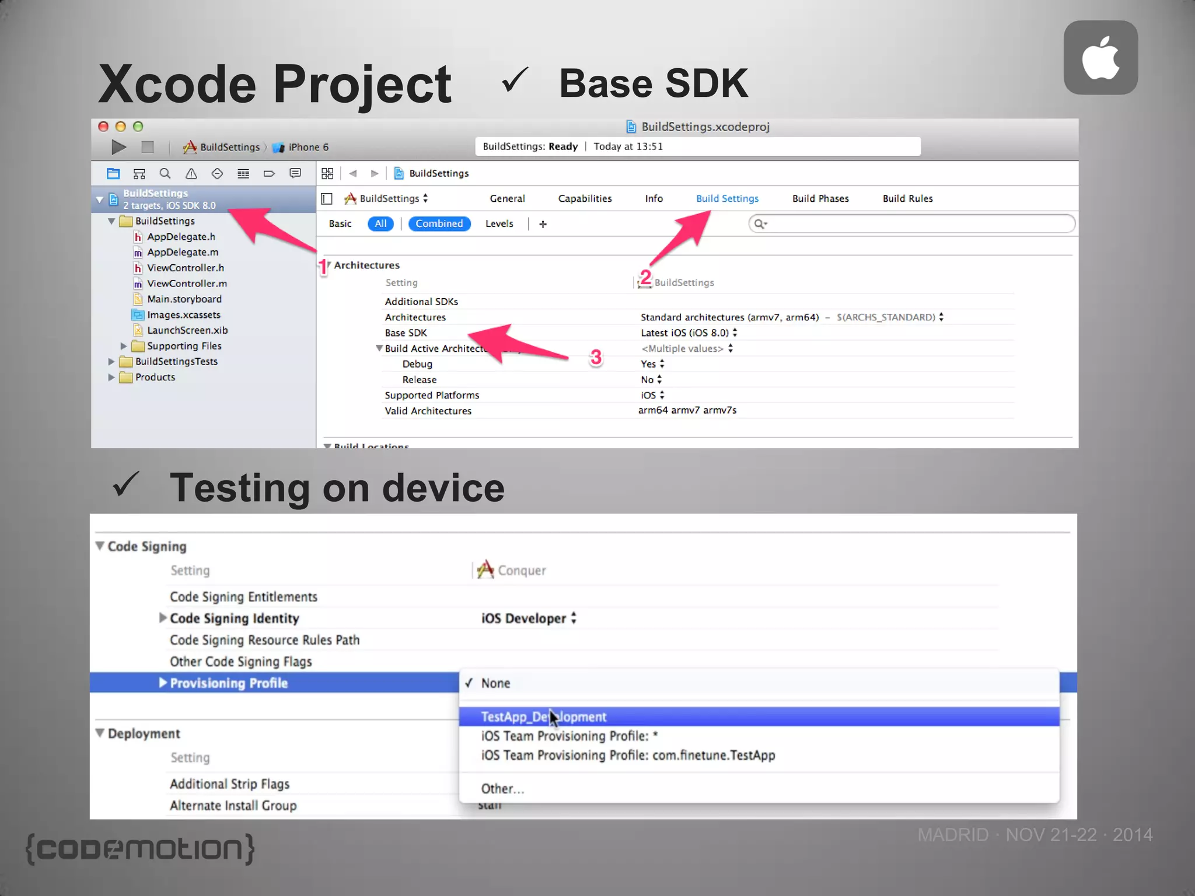Change Base SDK Latest iOS popup
The image size is (1195, 896).
point(689,333)
